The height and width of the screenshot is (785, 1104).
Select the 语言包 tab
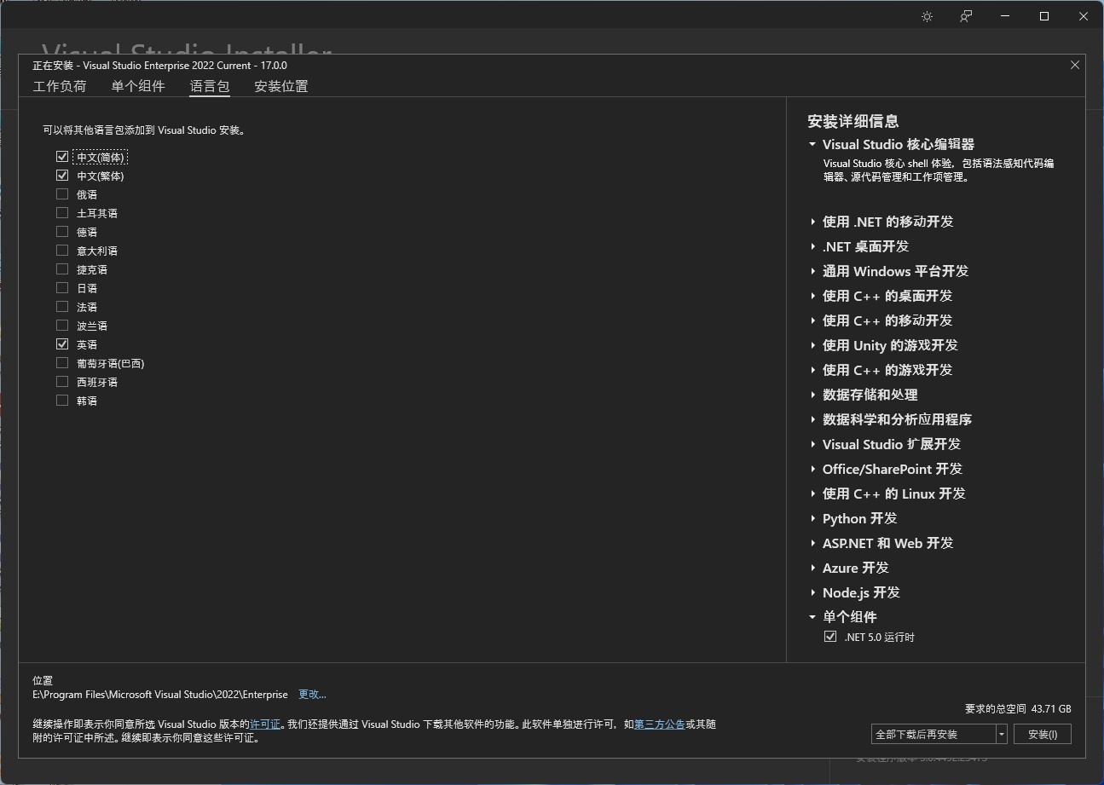210,86
